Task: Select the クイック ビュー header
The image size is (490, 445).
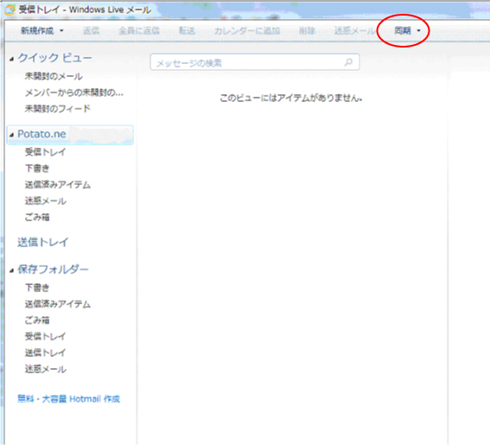Action: click(55, 58)
